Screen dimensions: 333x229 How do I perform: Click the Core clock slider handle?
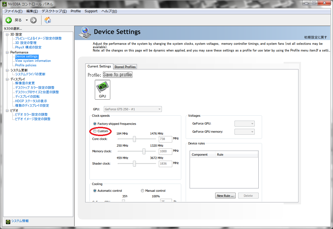click(134, 139)
